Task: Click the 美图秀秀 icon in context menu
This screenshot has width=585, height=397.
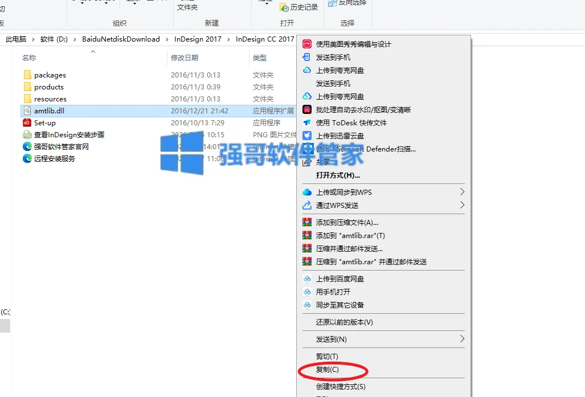Action: coord(306,44)
